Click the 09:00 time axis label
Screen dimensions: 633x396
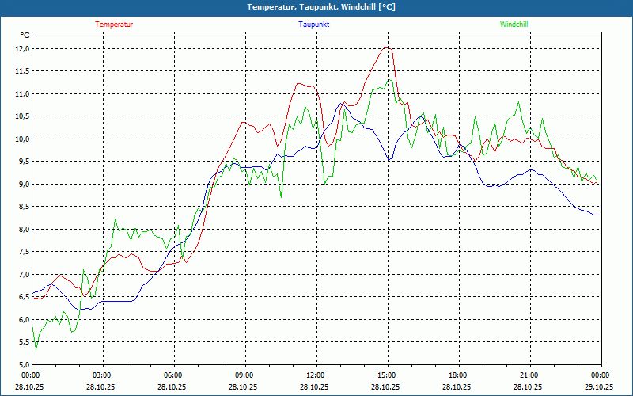point(244,375)
